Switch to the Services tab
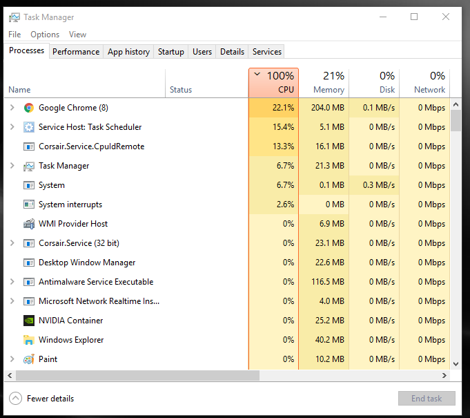 coord(267,52)
